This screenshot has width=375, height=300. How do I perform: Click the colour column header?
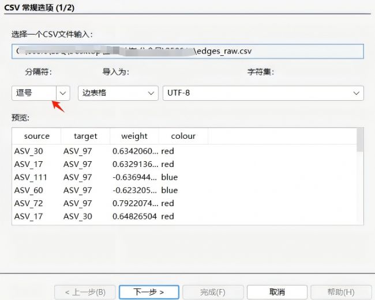[183, 136]
